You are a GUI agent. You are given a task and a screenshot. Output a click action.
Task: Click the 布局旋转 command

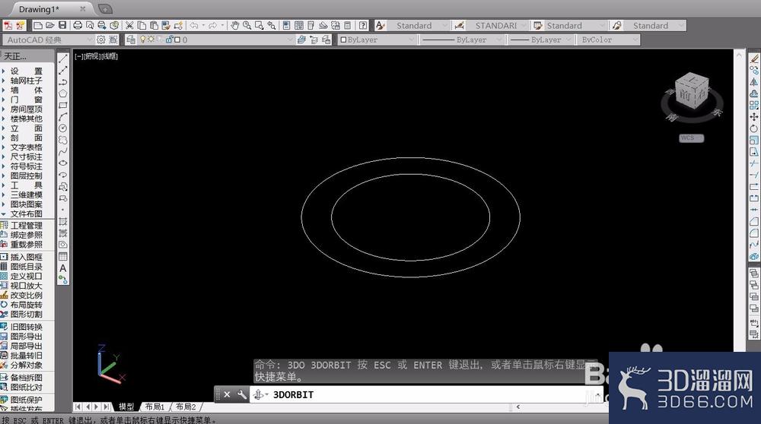[x=26, y=305]
